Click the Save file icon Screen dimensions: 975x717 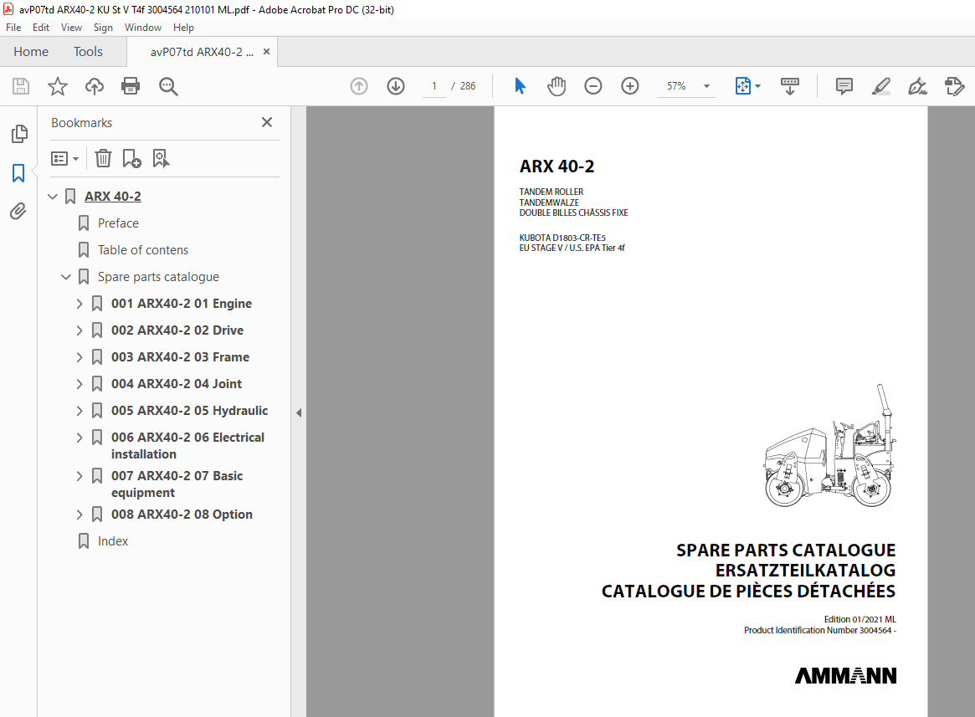click(21, 86)
